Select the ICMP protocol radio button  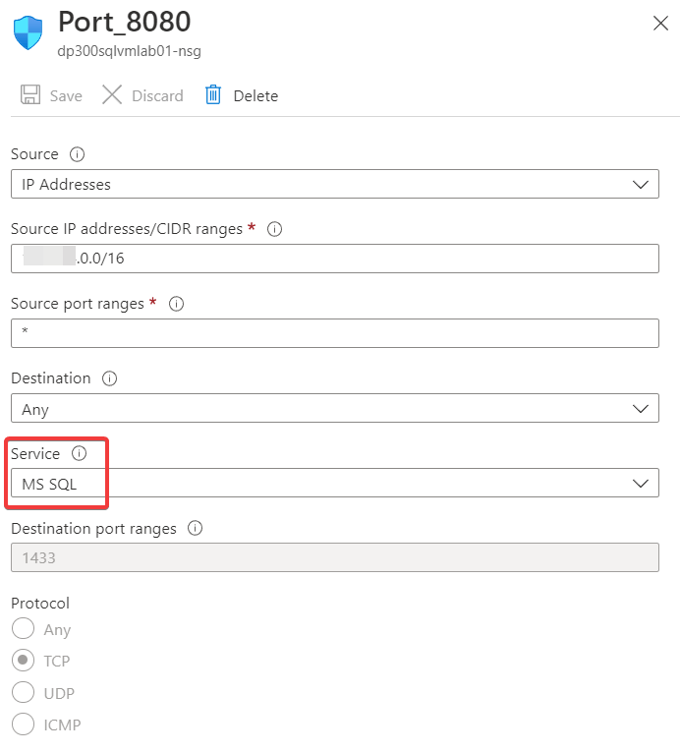(x=23, y=725)
